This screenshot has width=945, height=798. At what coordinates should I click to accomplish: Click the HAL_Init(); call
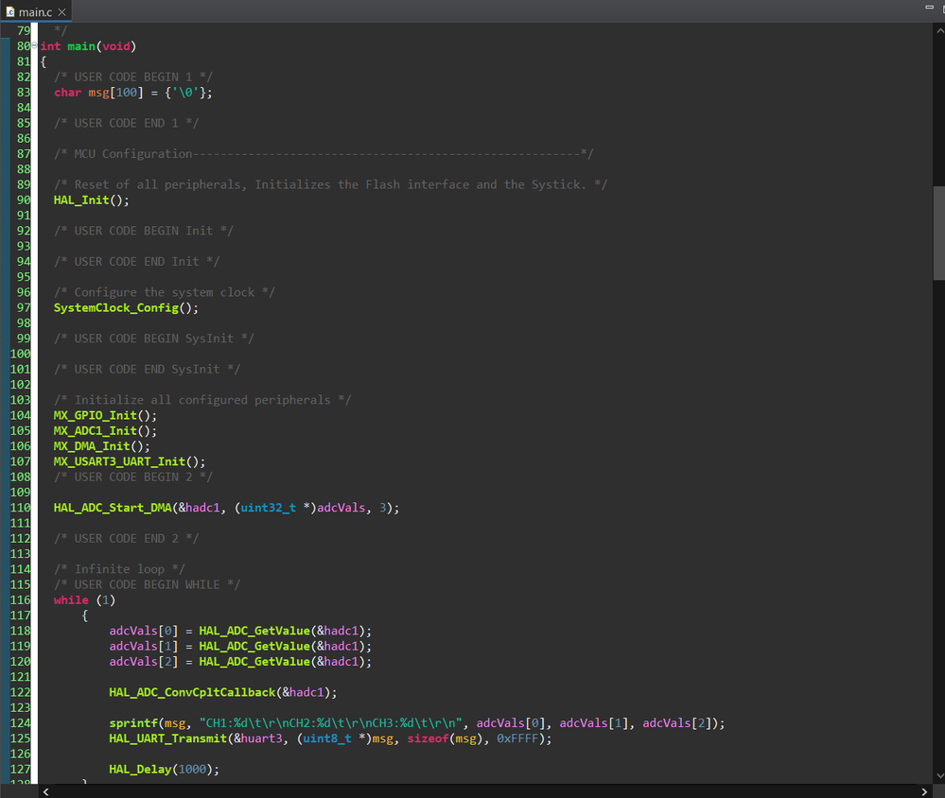(x=91, y=199)
